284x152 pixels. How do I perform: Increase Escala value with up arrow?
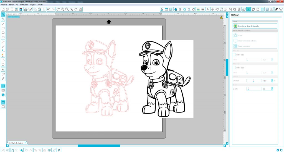[x=272, y=88]
